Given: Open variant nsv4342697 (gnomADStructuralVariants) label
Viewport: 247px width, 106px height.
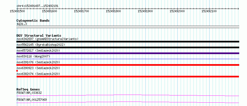Looking at the screenshot, I should tap(47, 39).
